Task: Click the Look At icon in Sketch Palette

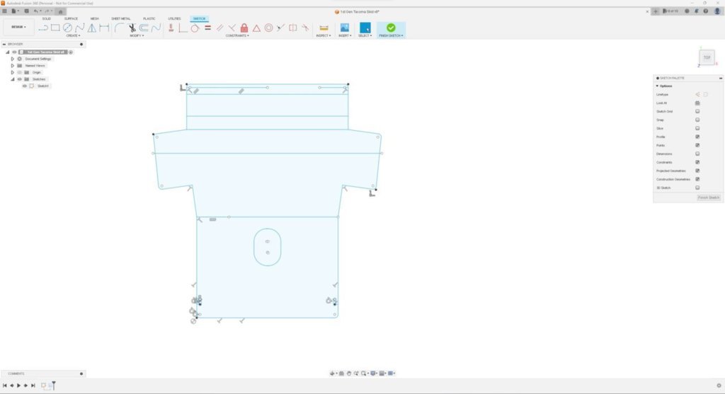Action: (697, 103)
